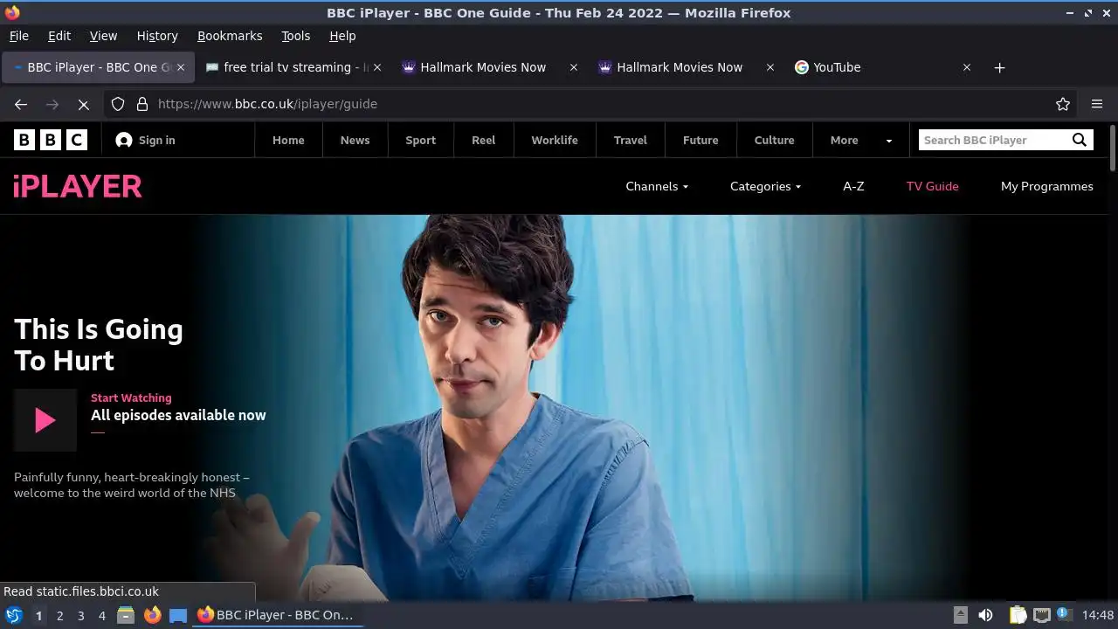
Task: Click the notification tray icon
Action: (x=1064, y=614)
